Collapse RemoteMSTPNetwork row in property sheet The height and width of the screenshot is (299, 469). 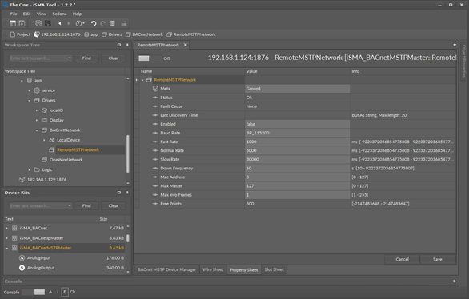[142, 80]
